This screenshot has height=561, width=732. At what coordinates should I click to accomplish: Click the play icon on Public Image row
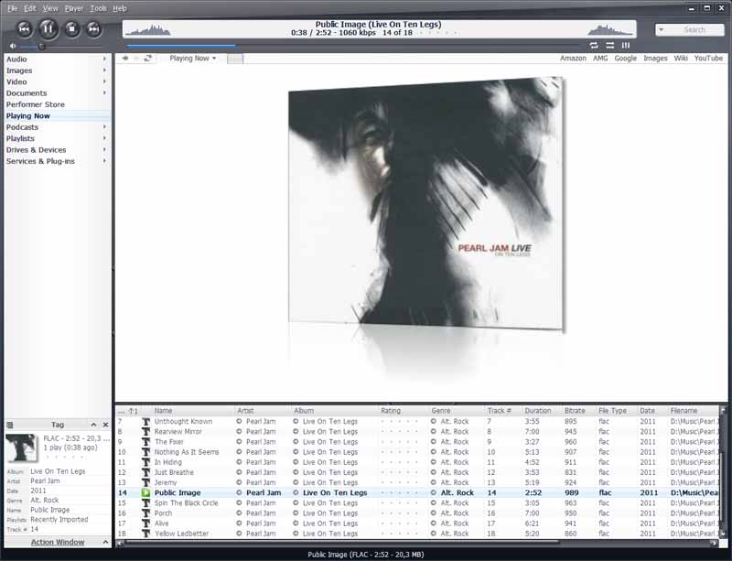(145, 492)
